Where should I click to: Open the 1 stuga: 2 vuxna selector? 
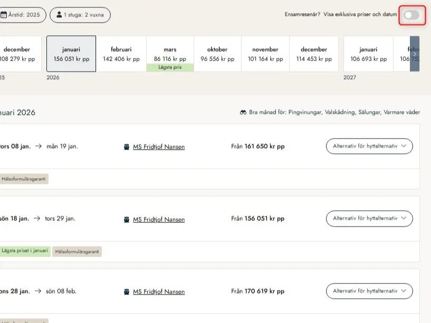(x=80, y=15)
